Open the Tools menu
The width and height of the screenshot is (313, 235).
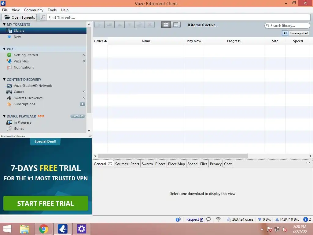52,10
